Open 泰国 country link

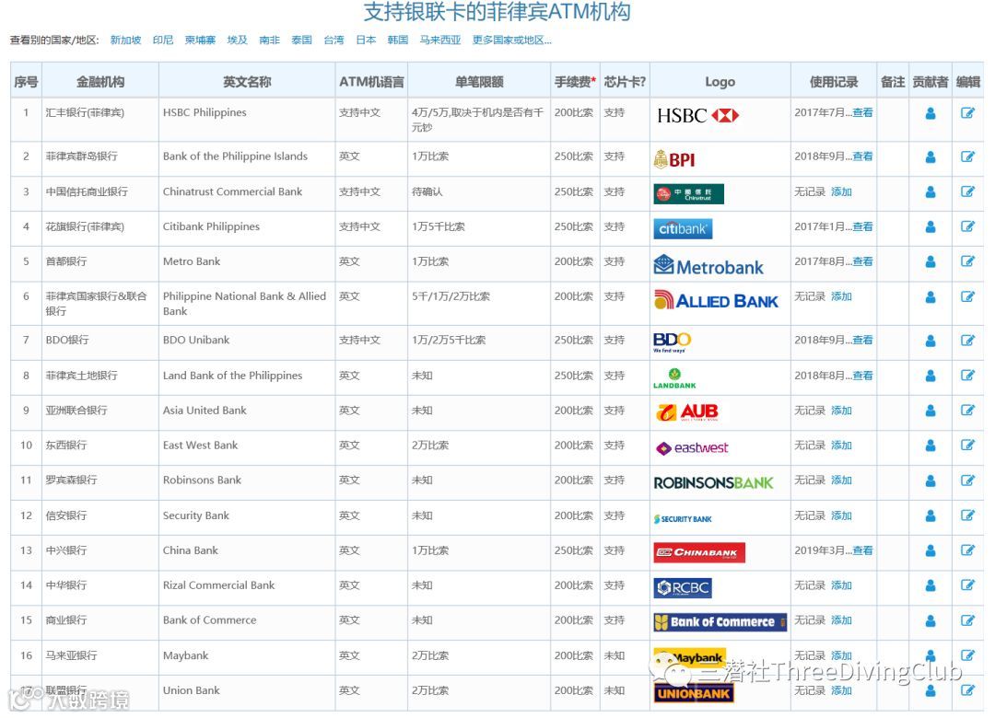301,40
